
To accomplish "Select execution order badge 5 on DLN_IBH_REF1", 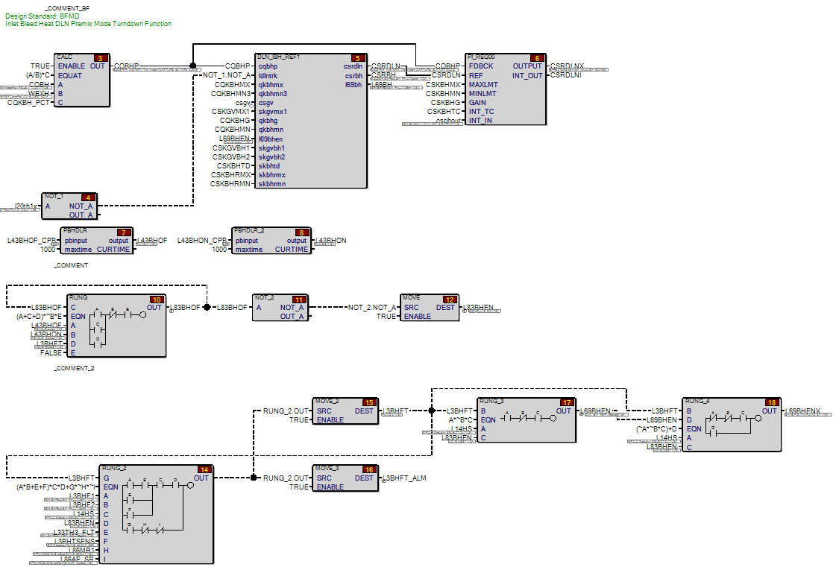I will (x=356, y=57).
